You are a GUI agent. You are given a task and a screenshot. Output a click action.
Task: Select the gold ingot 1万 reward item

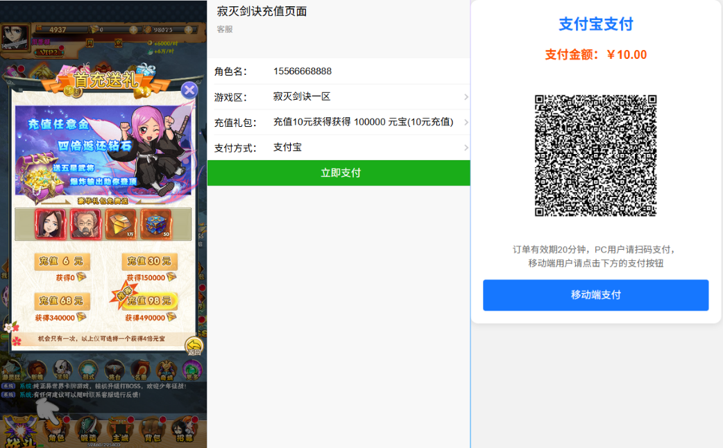coord(121,224)
